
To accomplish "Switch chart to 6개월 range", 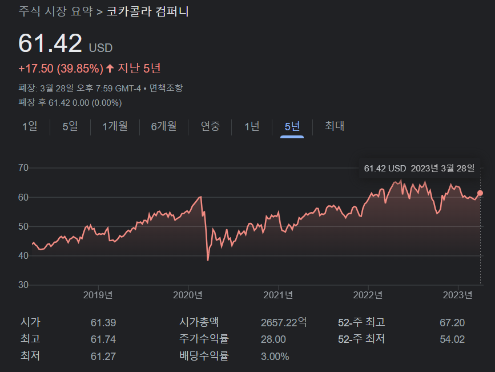I will click(x=164, y=126).
